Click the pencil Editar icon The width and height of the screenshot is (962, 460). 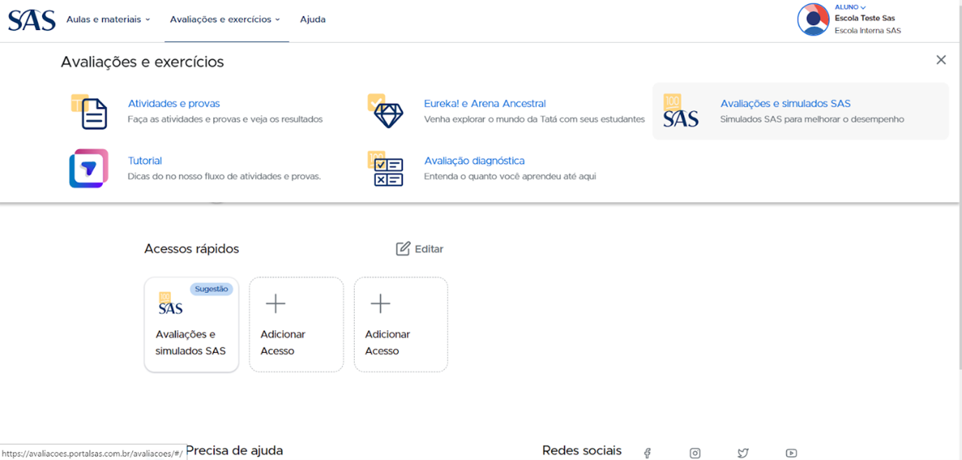(403, 249)
